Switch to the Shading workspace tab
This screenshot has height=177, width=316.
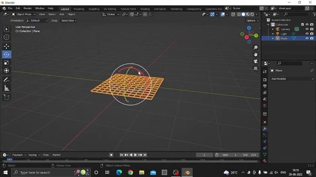click(x=145, y=9)
